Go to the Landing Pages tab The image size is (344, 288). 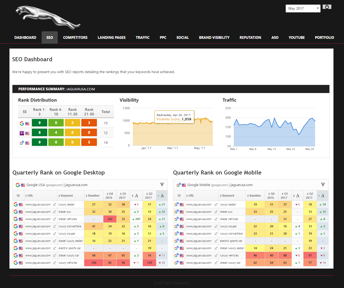tap(112, 37)
